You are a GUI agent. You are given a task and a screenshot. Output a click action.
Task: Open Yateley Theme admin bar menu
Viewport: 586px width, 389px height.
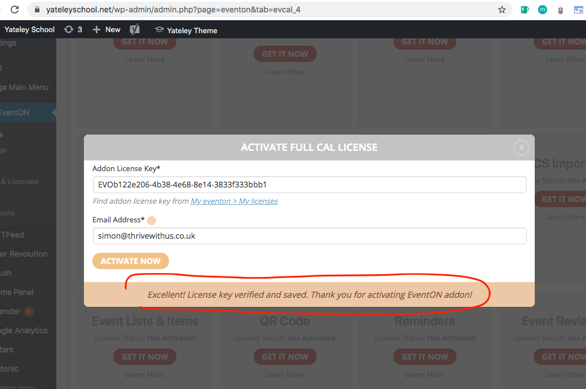pyautogui.click(x=186, y=30)
